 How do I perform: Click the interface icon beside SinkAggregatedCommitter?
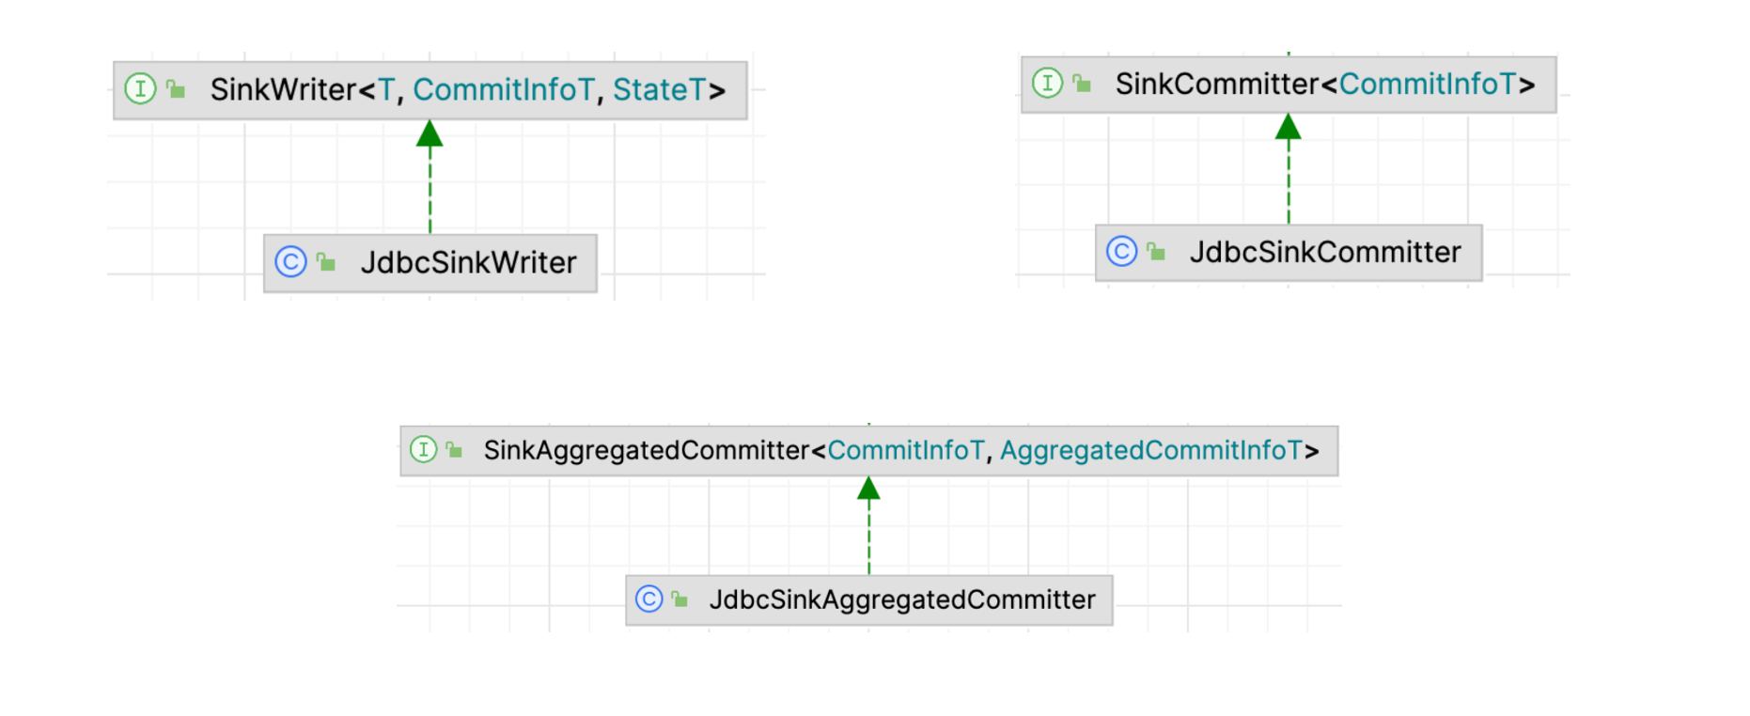(424, 449)
